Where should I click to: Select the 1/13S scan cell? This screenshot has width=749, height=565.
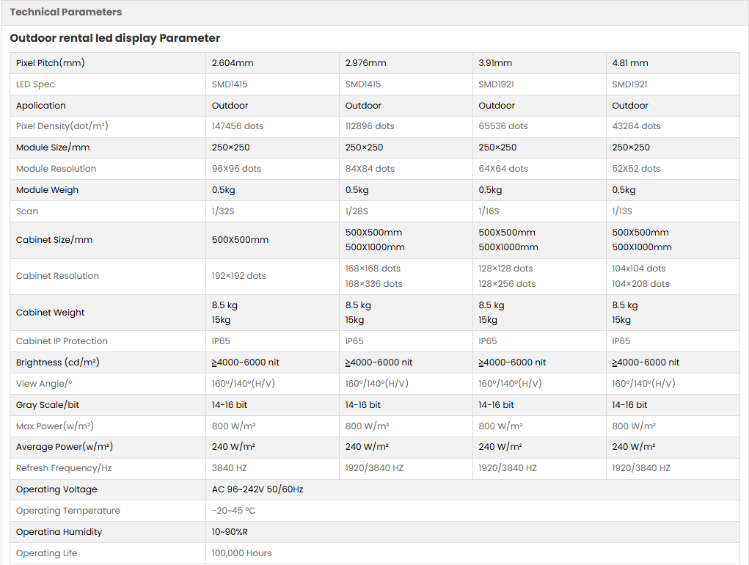[x=622, y=211]
